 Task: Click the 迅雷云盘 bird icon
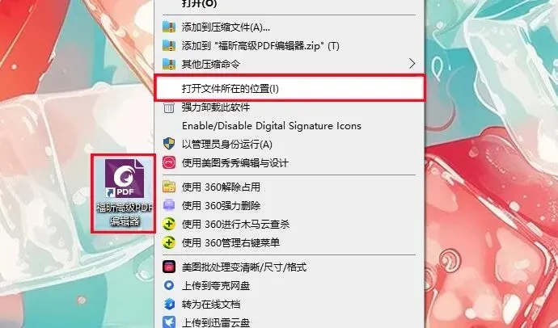[169, 322]
